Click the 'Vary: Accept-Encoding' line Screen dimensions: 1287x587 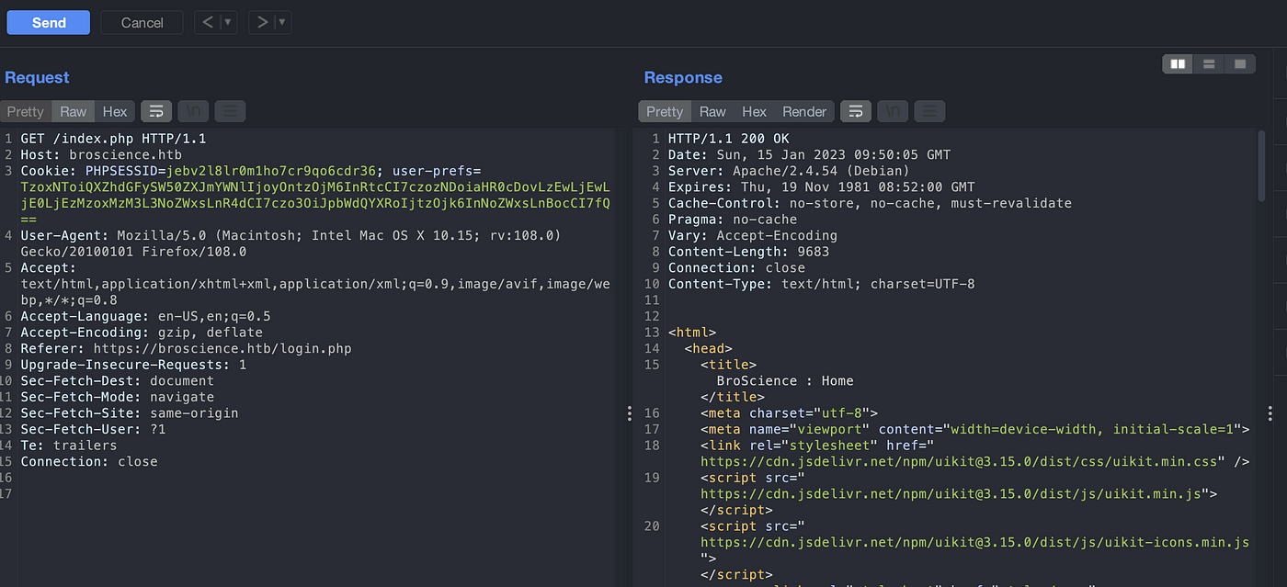coord(752,235)
